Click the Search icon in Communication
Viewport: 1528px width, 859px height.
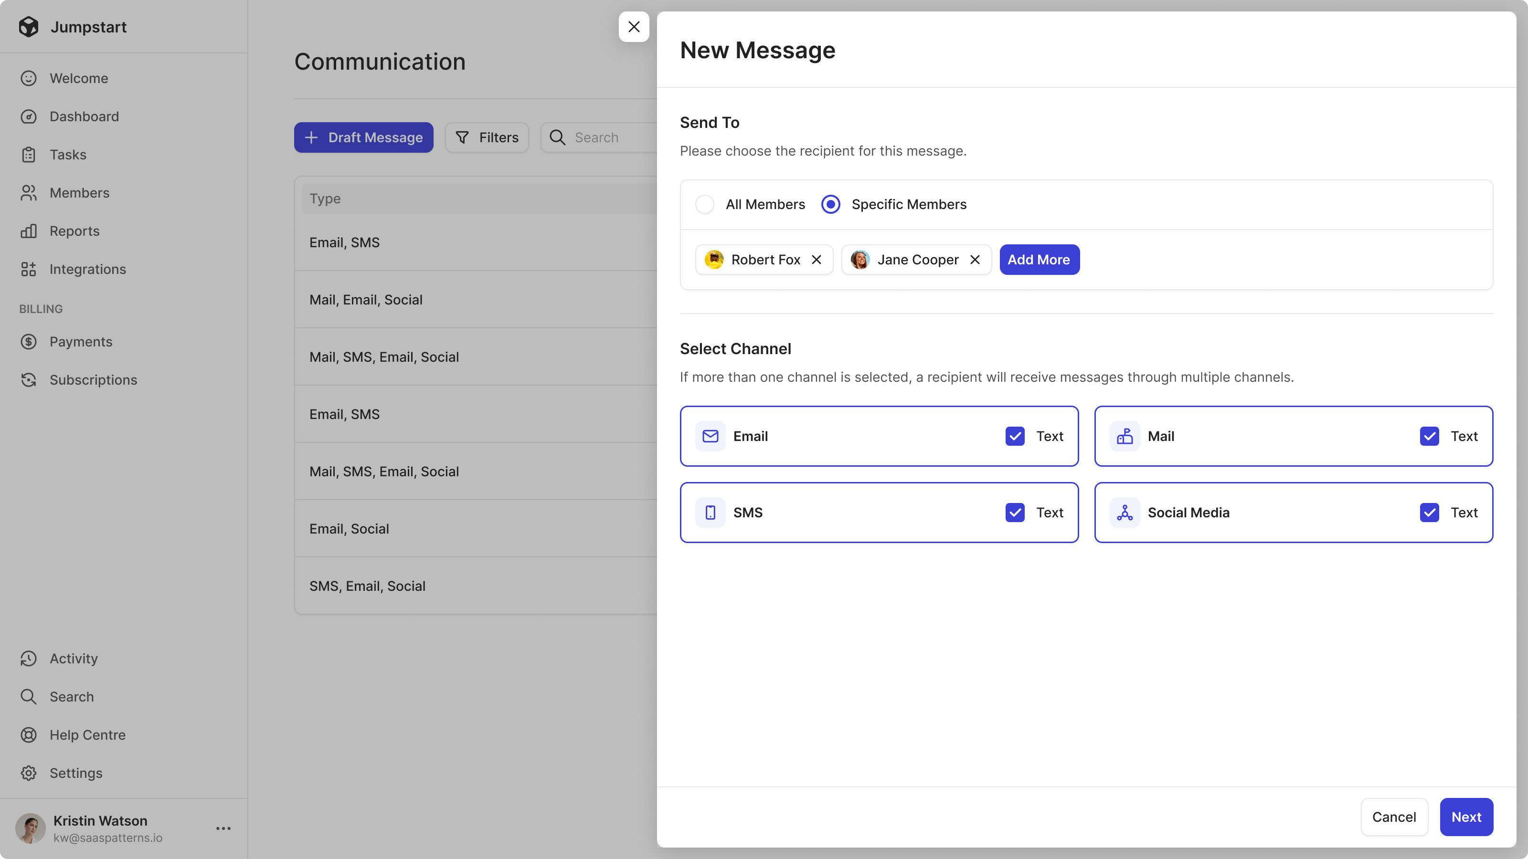point(557,137)
